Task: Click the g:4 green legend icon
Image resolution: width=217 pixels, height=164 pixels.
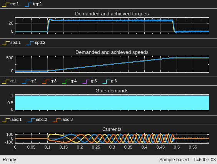Action: point(66,81)
